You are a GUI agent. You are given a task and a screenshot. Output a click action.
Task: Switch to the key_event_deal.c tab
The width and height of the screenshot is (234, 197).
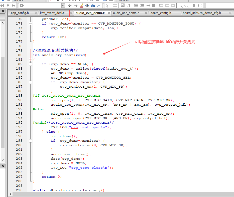click(52, 13)
